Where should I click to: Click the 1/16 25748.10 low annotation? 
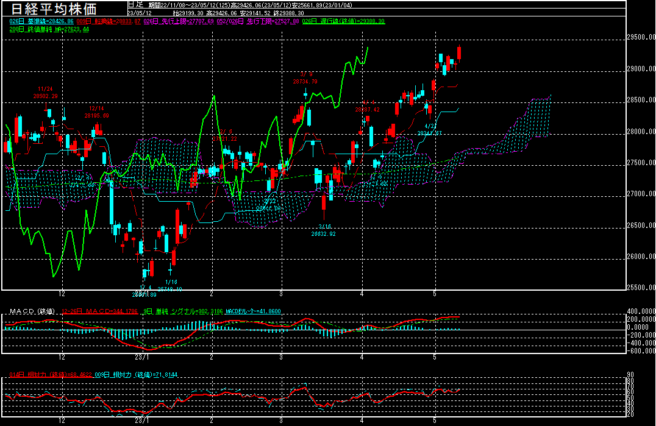click(170, 286)
